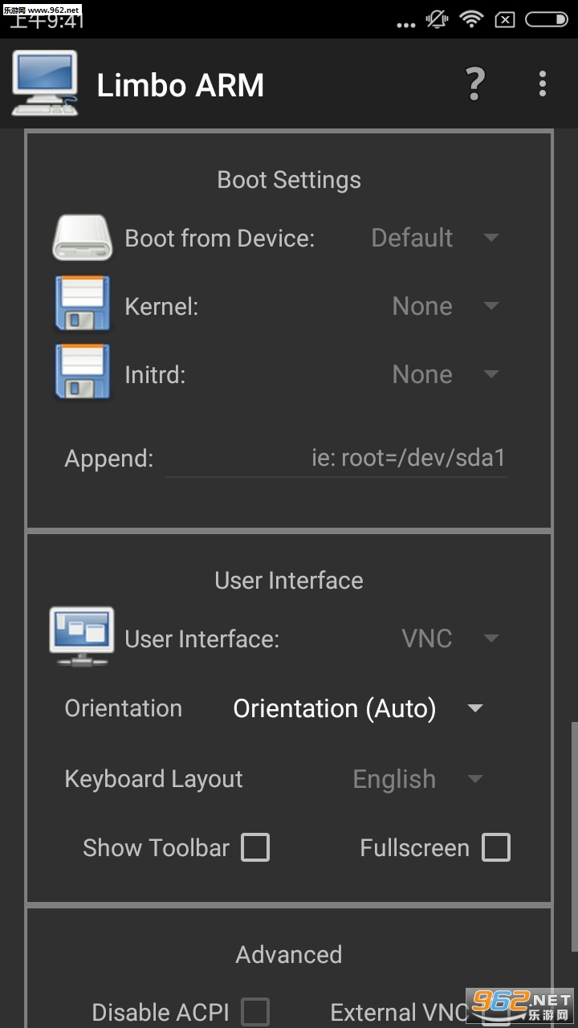Viewport: 578px width, 1028px height.
Task: Open the User Interface VNC dropdown
Action: click(x=450, y=638)
